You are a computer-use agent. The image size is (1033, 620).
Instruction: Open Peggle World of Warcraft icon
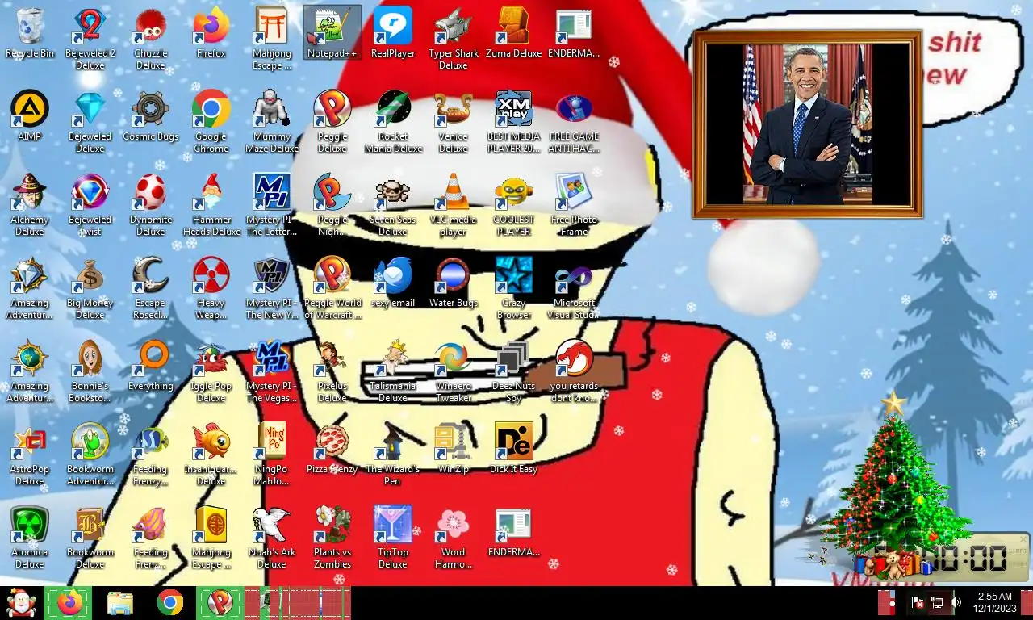point(332,287)
